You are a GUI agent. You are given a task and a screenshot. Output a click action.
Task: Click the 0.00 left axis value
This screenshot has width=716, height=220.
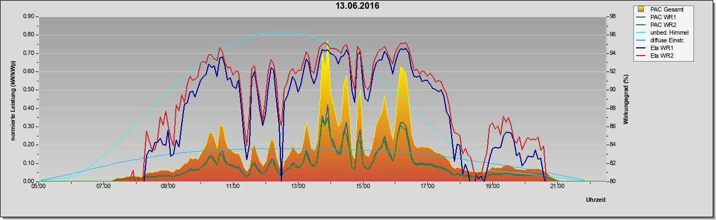click(x=29, y=182)
